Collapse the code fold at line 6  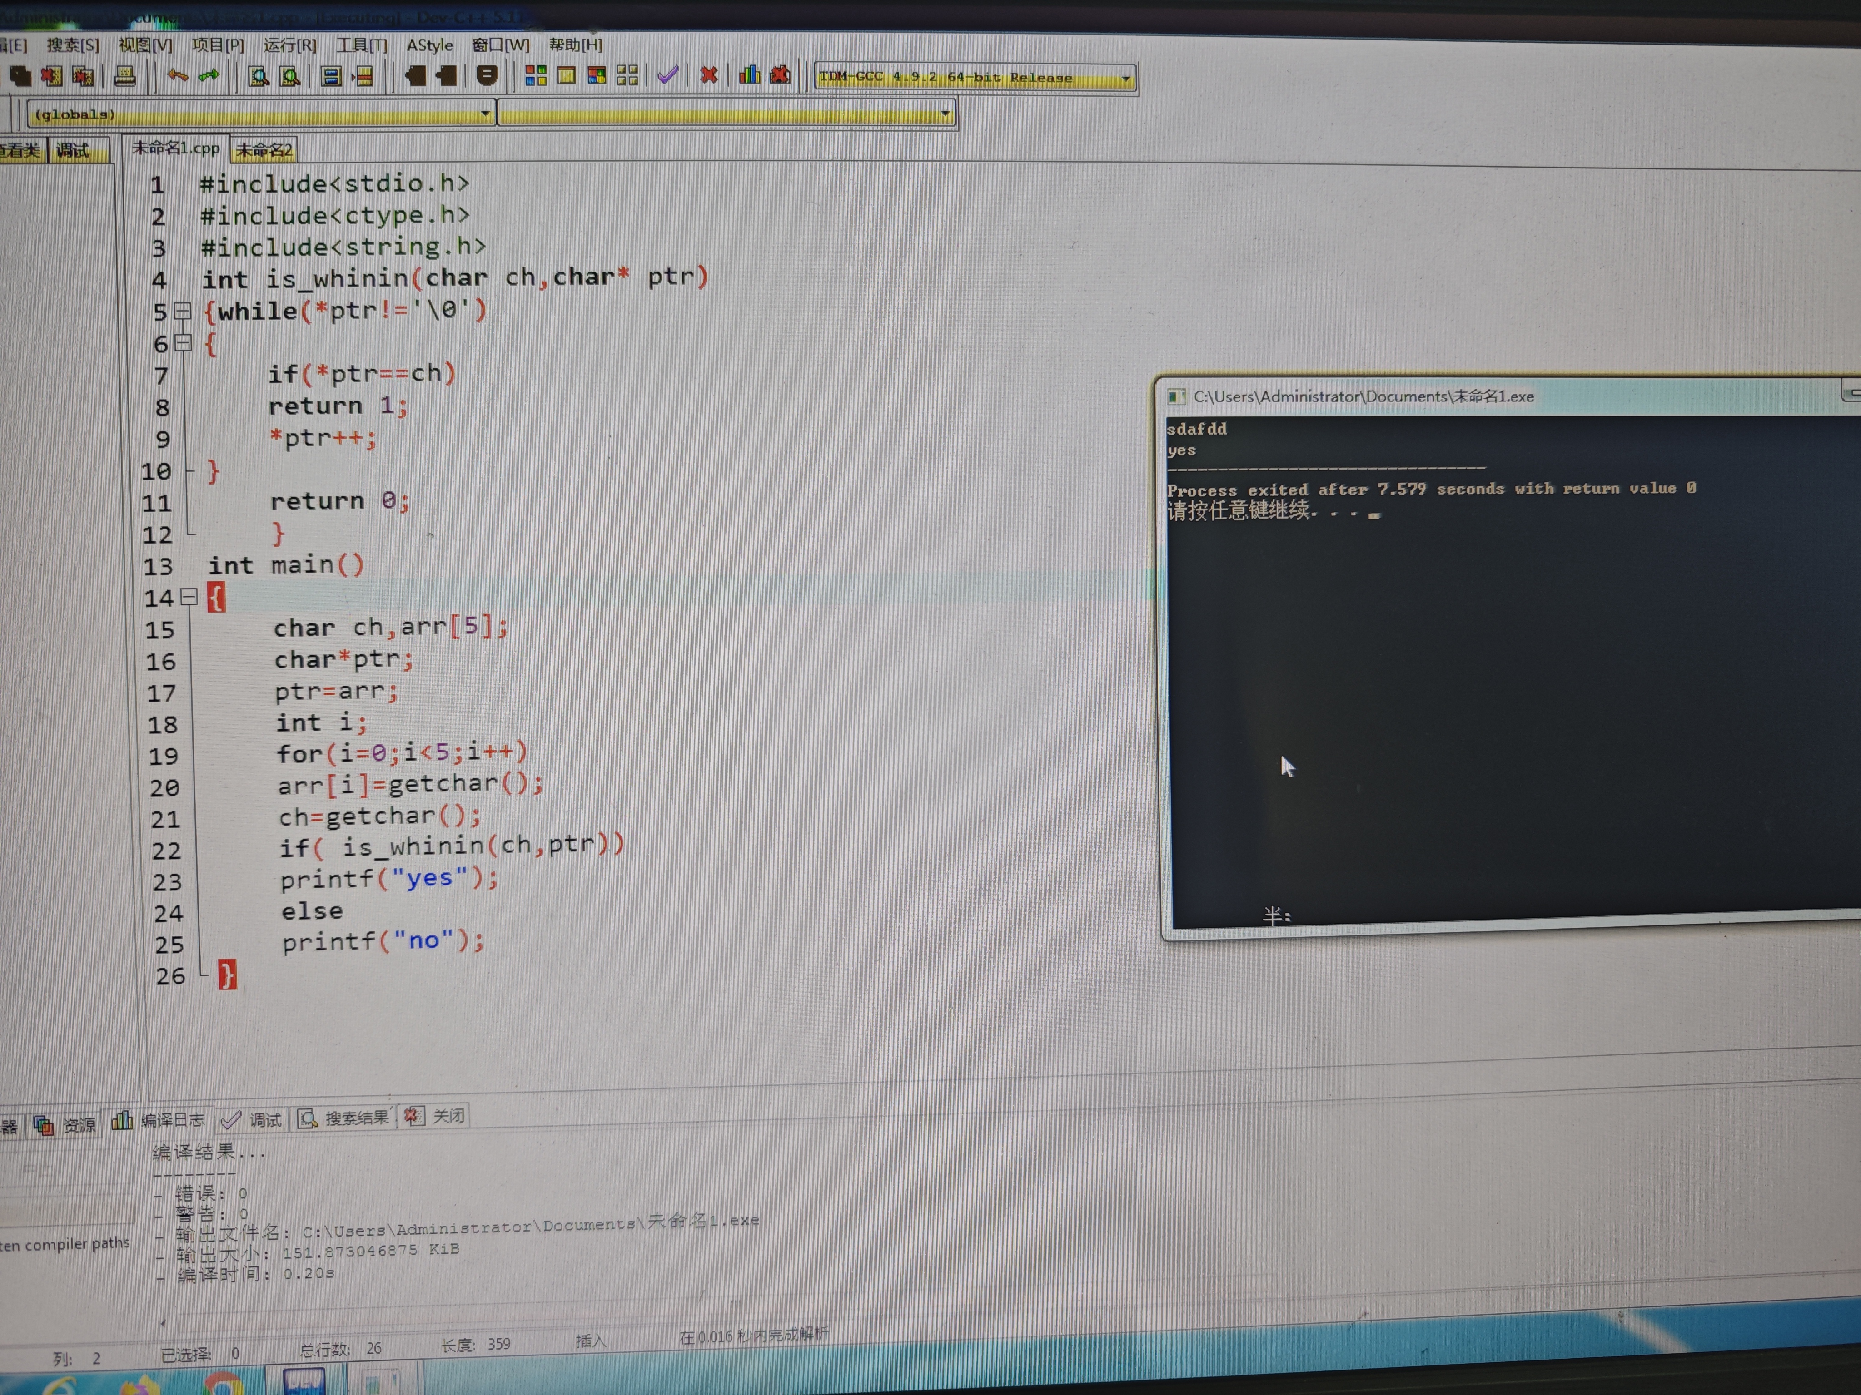184,343
